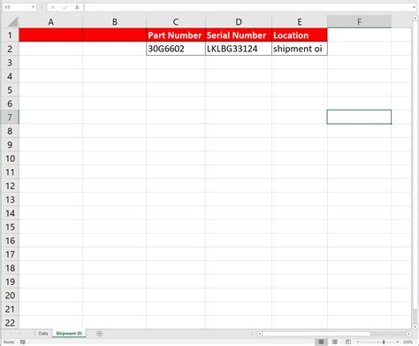
Task: Select row 2 header
Action: click(x=10, y=49)
